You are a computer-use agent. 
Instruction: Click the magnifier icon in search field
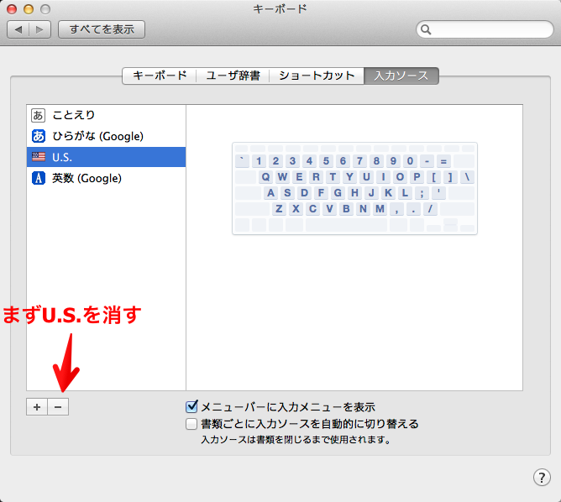(426, 29)
